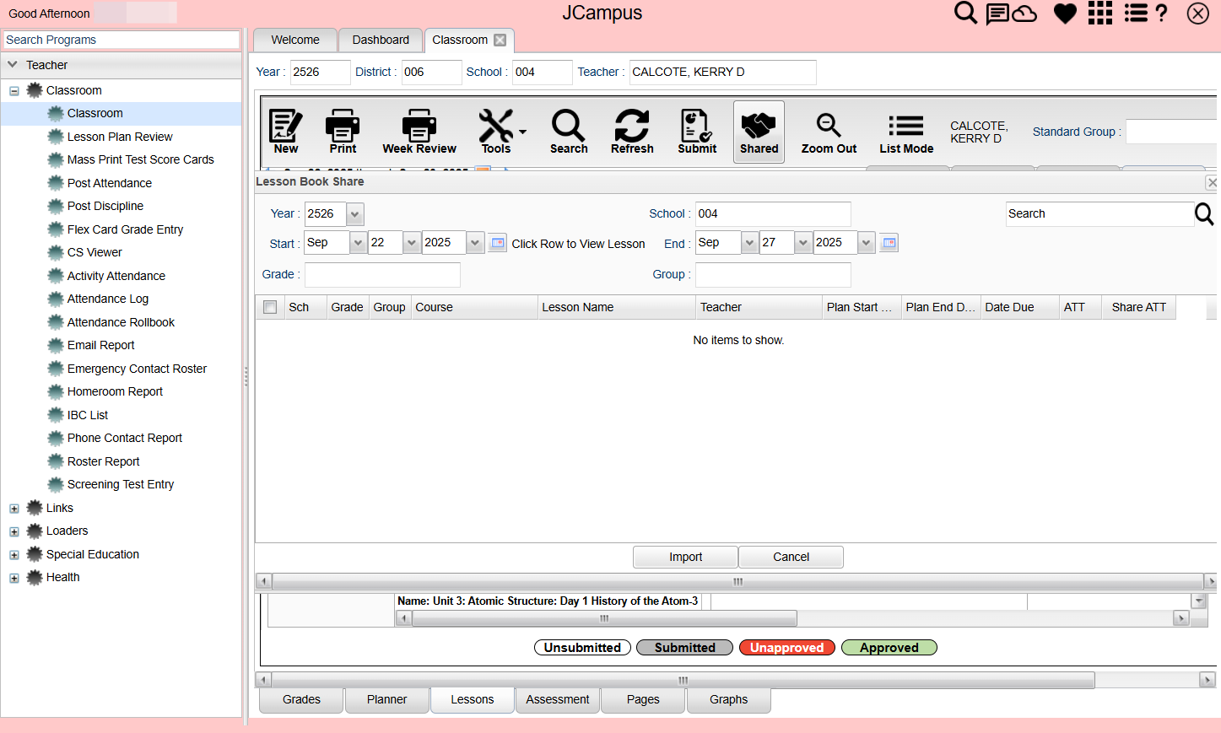This screenshot has height=733, width=1221.
Task: Open the apps grid icon
Action: 1100,13
